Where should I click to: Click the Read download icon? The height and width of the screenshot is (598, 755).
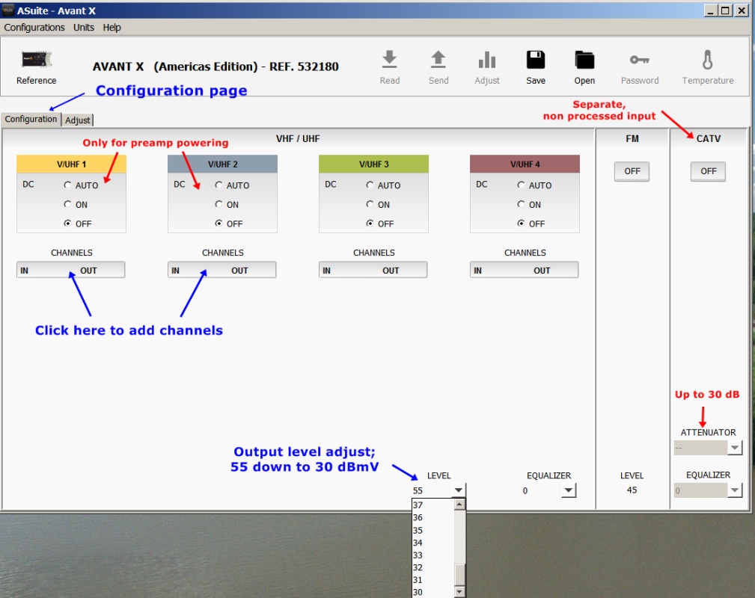(389, 60)
